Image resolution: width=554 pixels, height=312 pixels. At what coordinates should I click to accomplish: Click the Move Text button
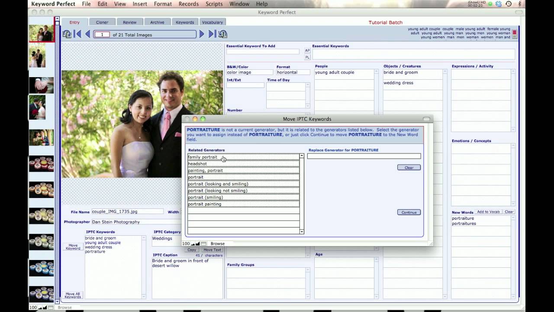212,250
